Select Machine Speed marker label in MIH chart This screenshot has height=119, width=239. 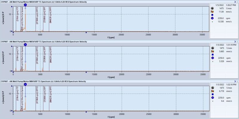(x=22, y=99)
